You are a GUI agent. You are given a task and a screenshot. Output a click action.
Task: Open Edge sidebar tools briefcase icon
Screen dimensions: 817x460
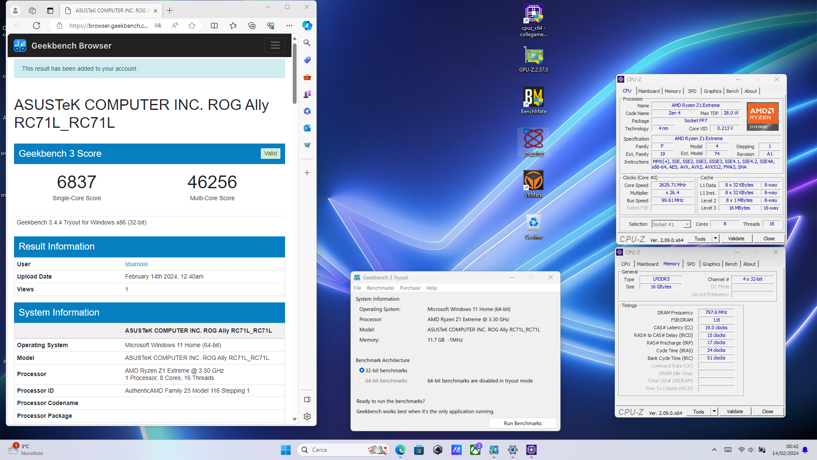pyautogui.click(x=307, y=77)
